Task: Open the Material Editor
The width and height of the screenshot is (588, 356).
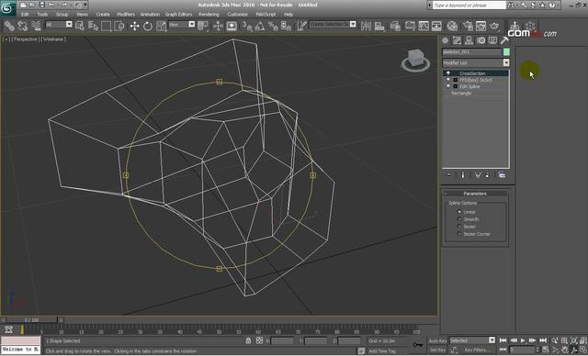Action: pos(452,26)
